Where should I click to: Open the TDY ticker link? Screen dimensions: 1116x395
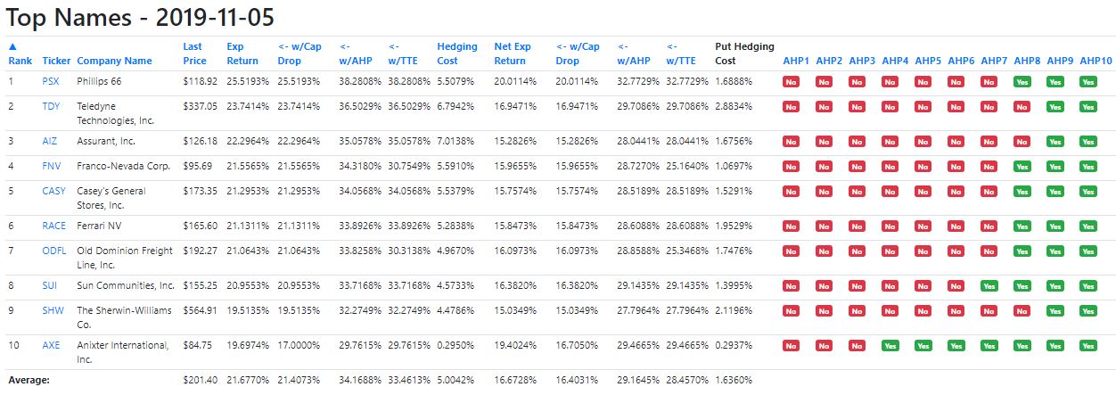click(x=51, y=106)
